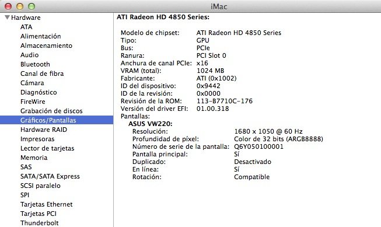The width and height of the screenshot is (381, 227).
Task: Click Color de 32 bits (ARGB8888) value
Action: pos(278,139)
